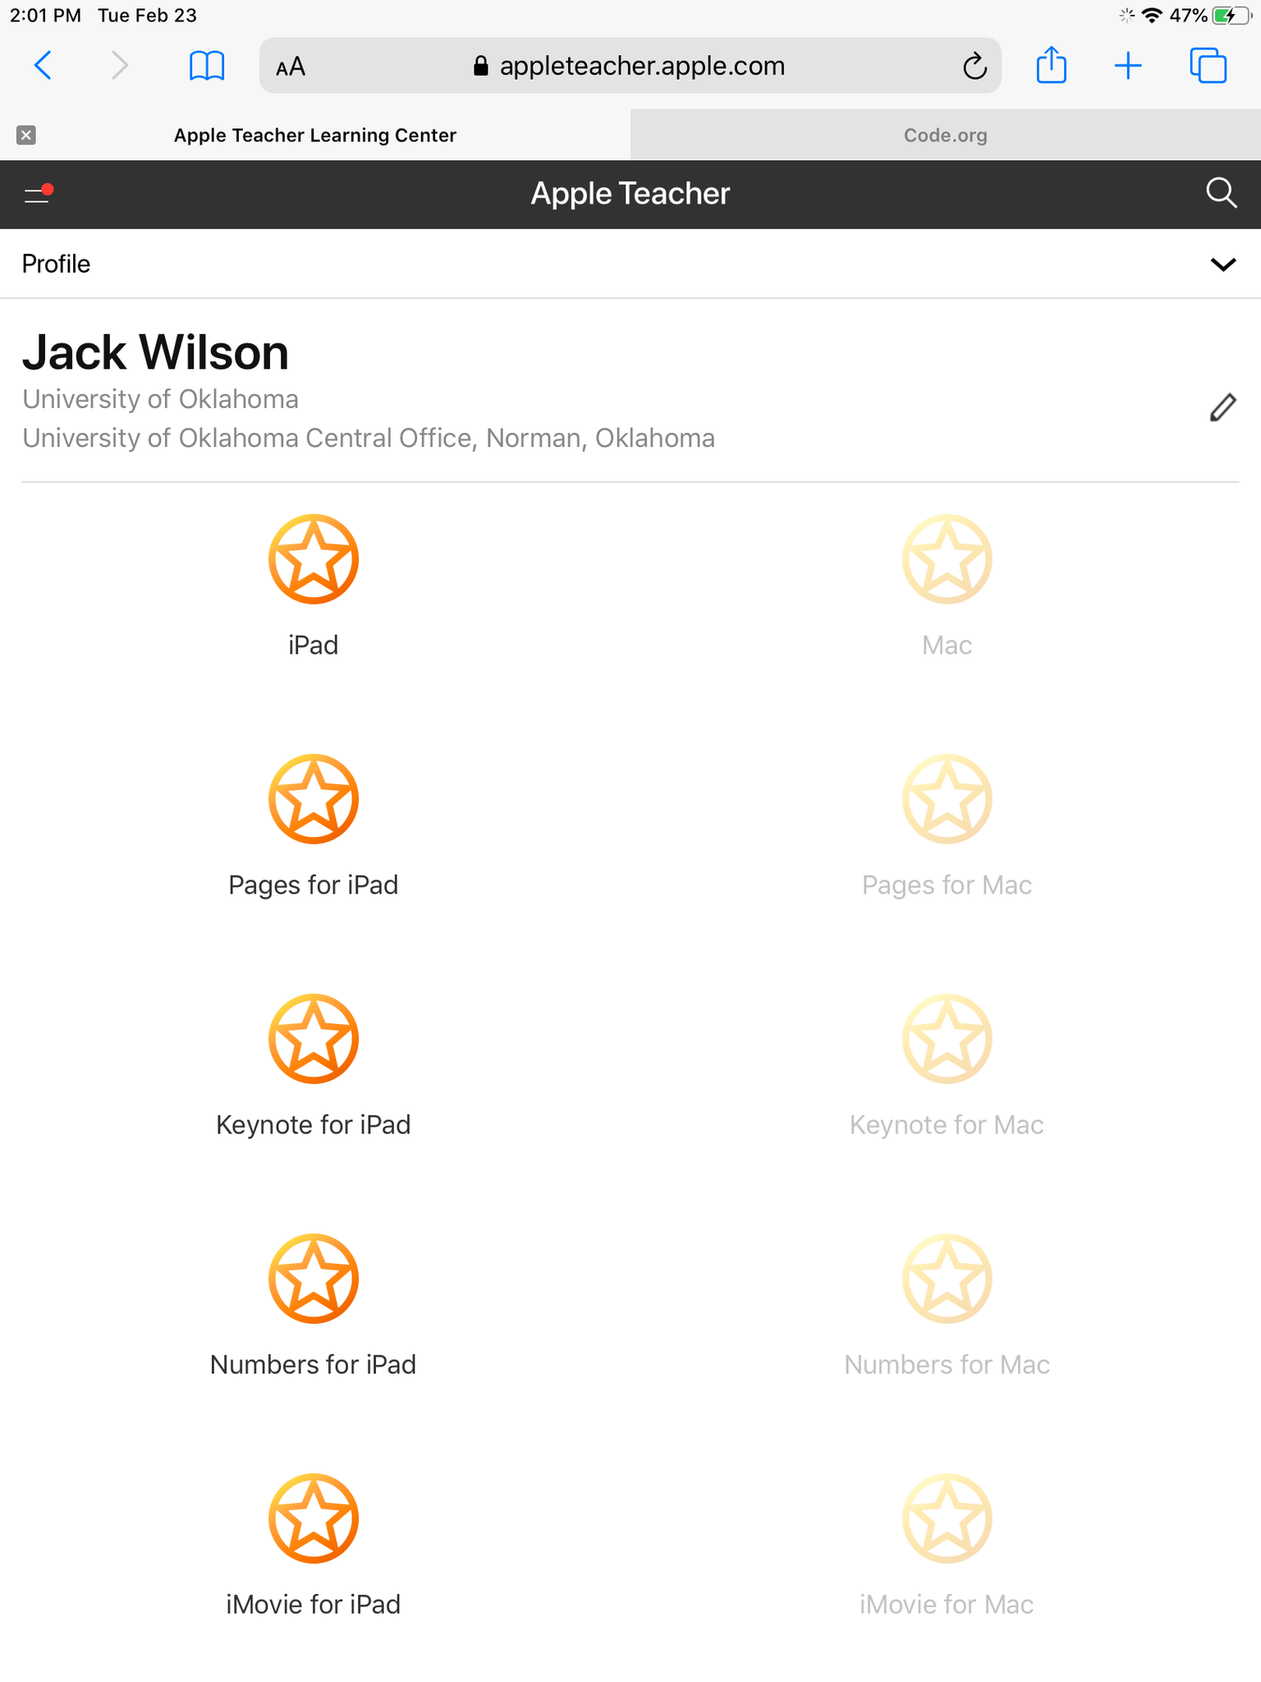
Task: Click the search magnifier icon
Action: (x=1221, y=194)
